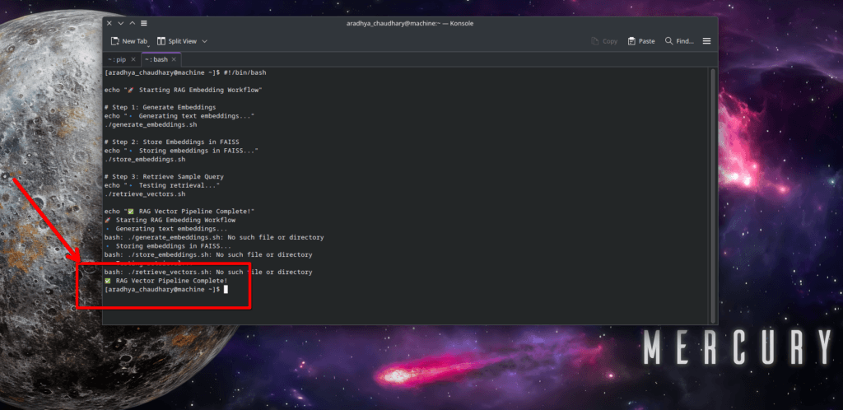
Task: Click the terminal prompt cursor
Action: tap(225, 290)
